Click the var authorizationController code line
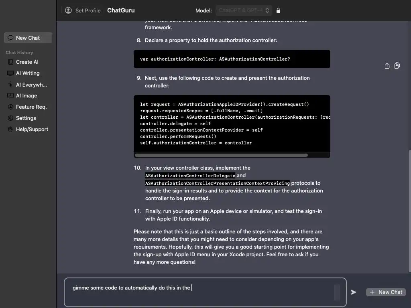411x308 pixels. click(x=215, y=59)
